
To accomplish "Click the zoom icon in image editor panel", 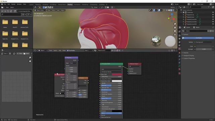I will (x=30, y=57).
